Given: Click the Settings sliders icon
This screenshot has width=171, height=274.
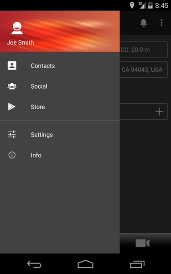Looking at the screenshot, I should point(12,135).
